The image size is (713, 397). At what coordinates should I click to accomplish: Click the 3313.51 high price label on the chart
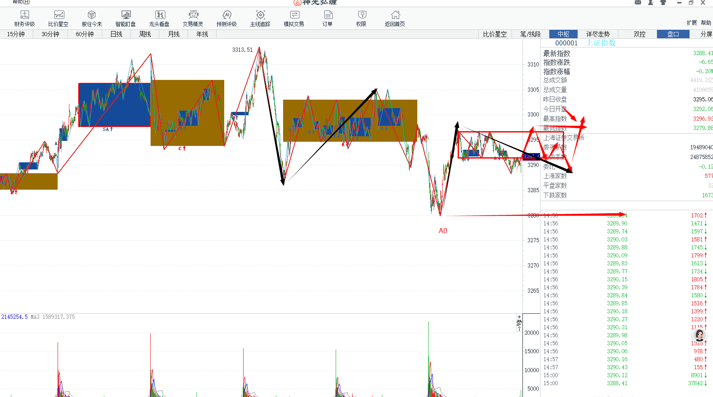point(242,50)
